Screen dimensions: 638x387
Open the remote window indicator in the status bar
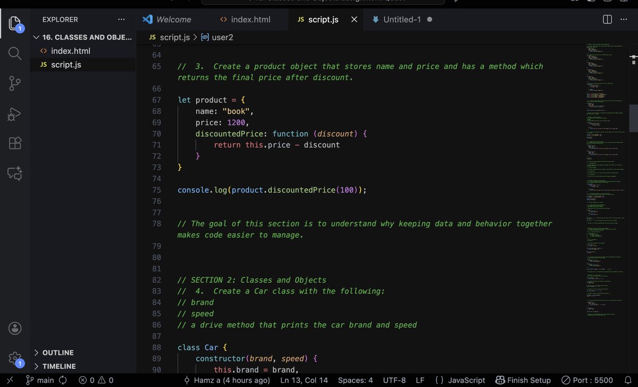pyautogui.click(x=9, y=380)
